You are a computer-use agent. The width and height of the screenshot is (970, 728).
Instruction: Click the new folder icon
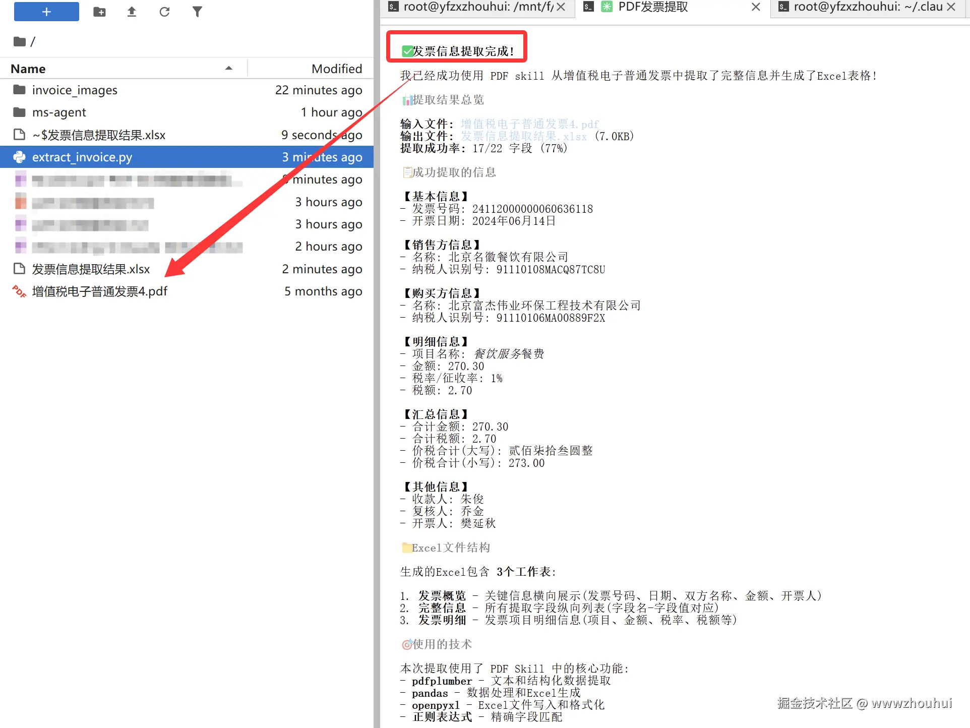(x=99, y=12)
